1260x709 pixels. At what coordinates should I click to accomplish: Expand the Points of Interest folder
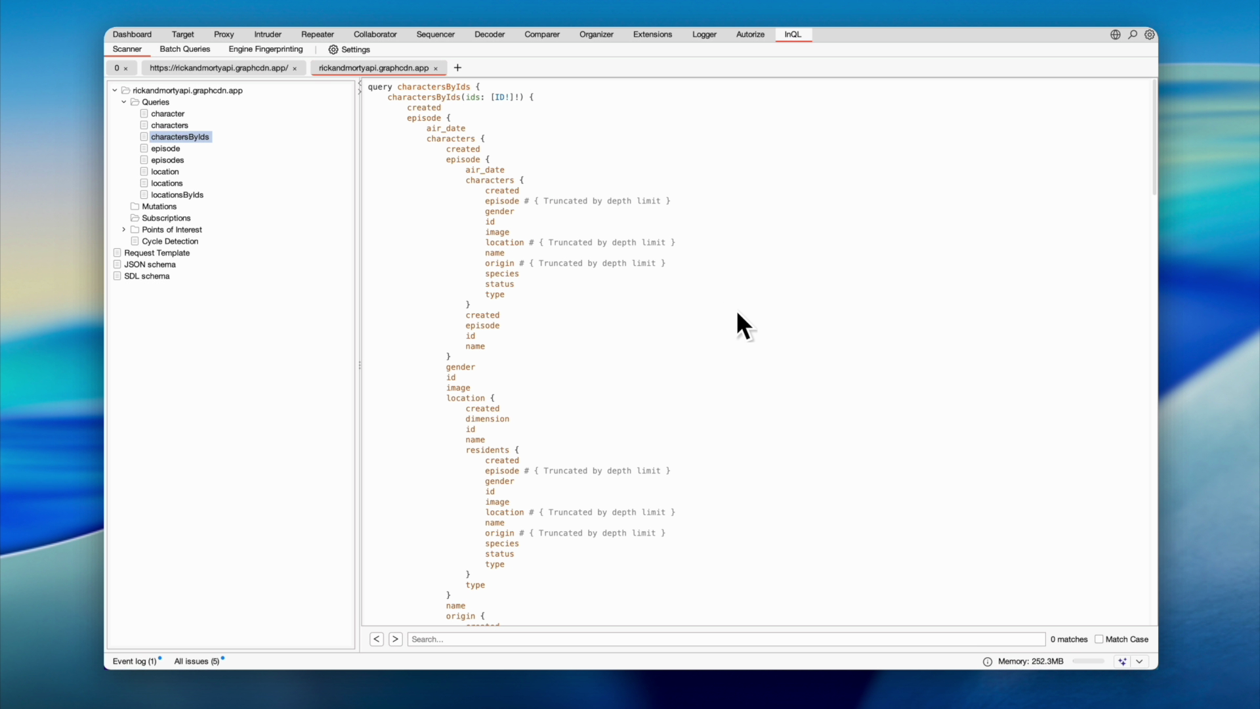click(124, 230)
